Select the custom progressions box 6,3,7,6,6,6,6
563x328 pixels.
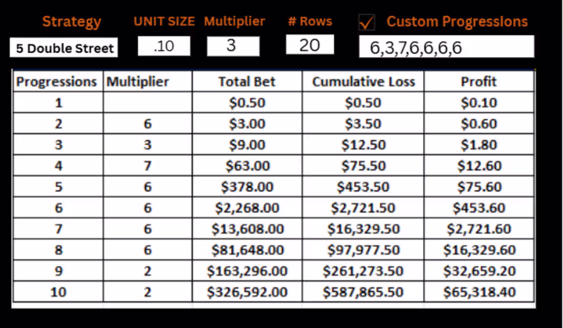click(x=447, y=46)
